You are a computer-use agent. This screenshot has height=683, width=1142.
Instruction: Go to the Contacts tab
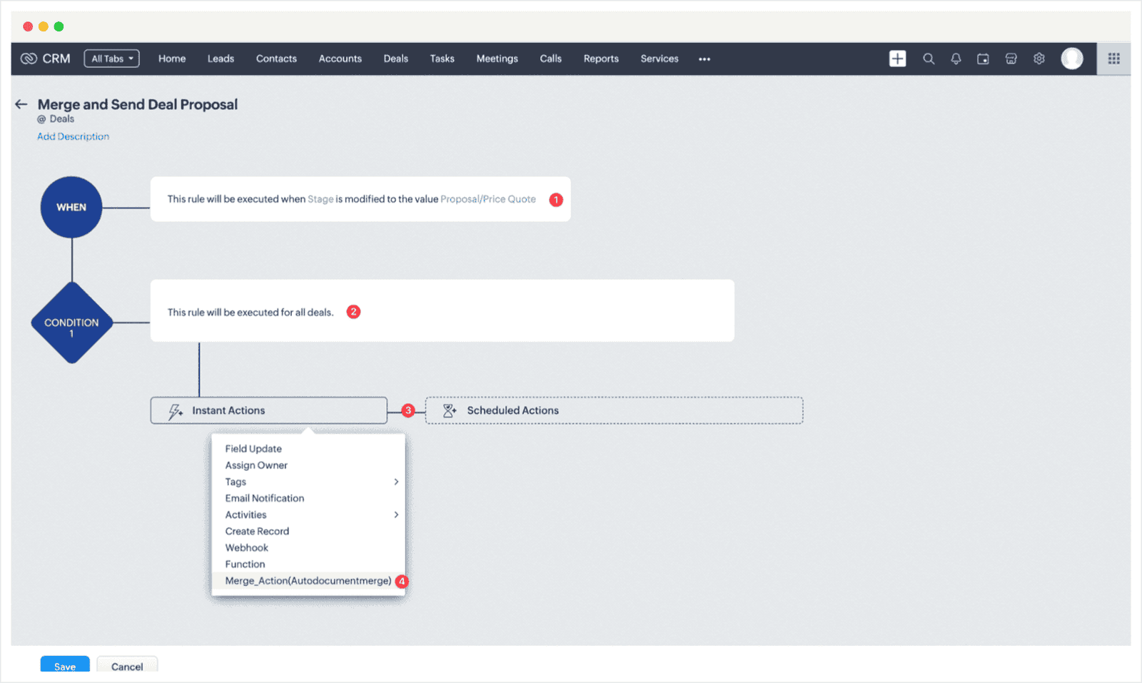276,59
